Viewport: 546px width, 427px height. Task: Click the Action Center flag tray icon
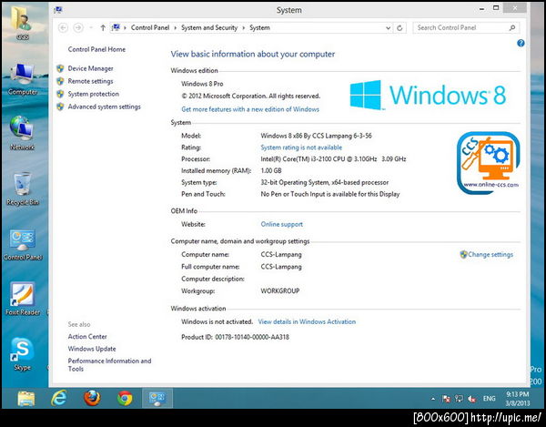pos(446,399)
